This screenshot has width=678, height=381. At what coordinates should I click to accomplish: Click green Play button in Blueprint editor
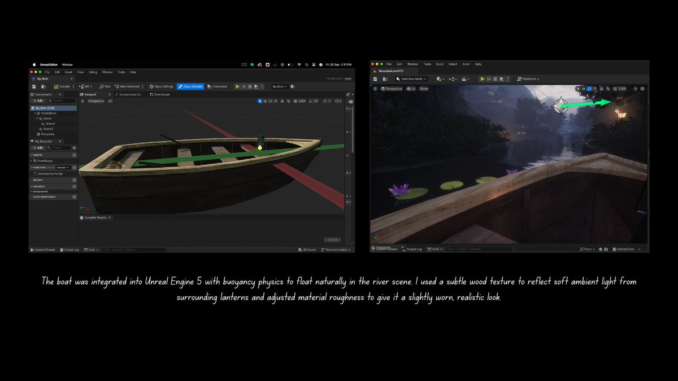click(x=238, y=86)
